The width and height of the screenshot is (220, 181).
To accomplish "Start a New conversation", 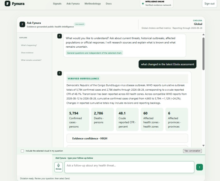I will (x=192, y=151).
